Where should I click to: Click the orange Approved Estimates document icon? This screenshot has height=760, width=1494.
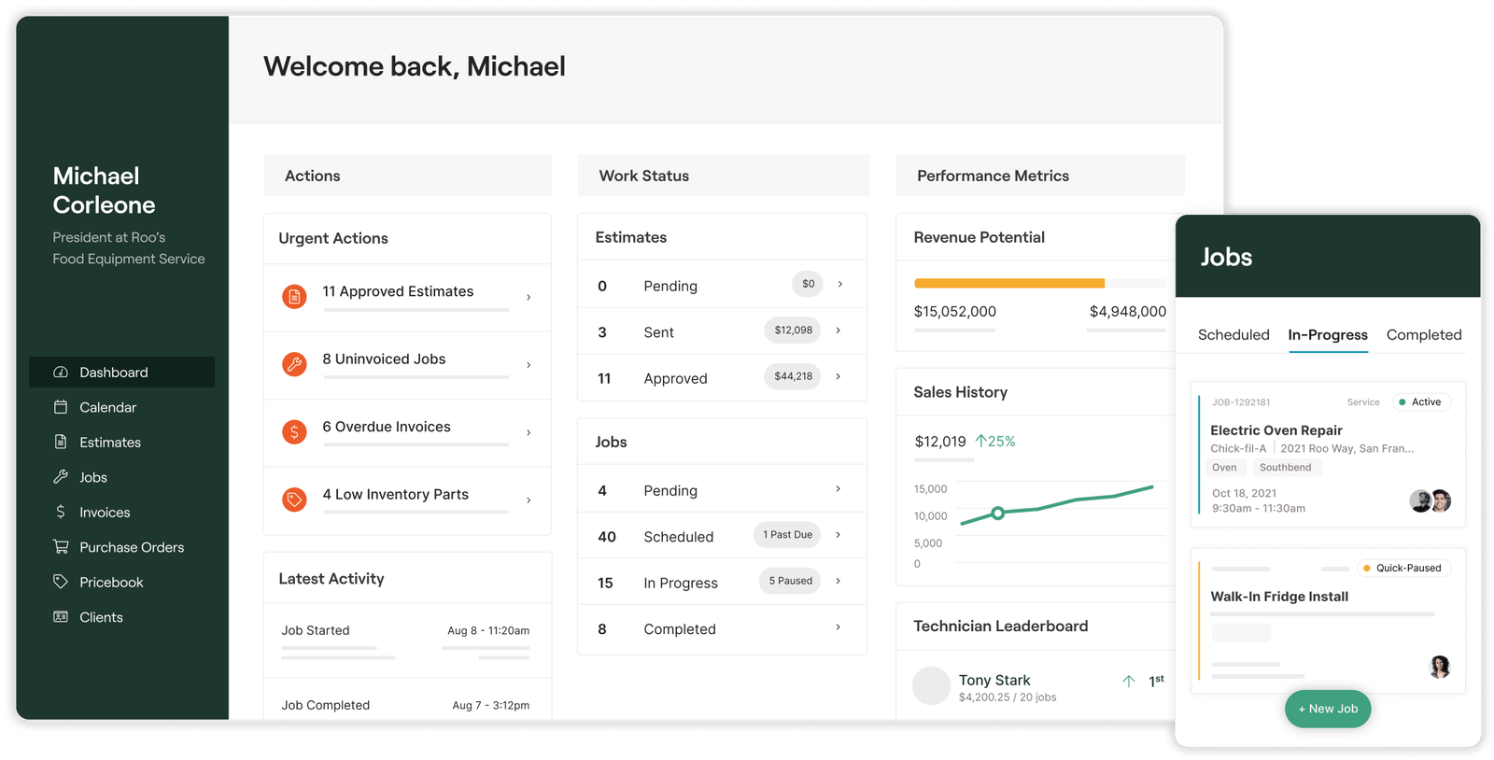294,297
